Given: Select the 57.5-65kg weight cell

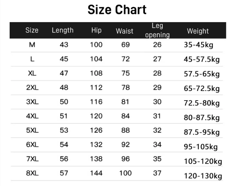Looking at the screenshot, I should pos(202,74).
